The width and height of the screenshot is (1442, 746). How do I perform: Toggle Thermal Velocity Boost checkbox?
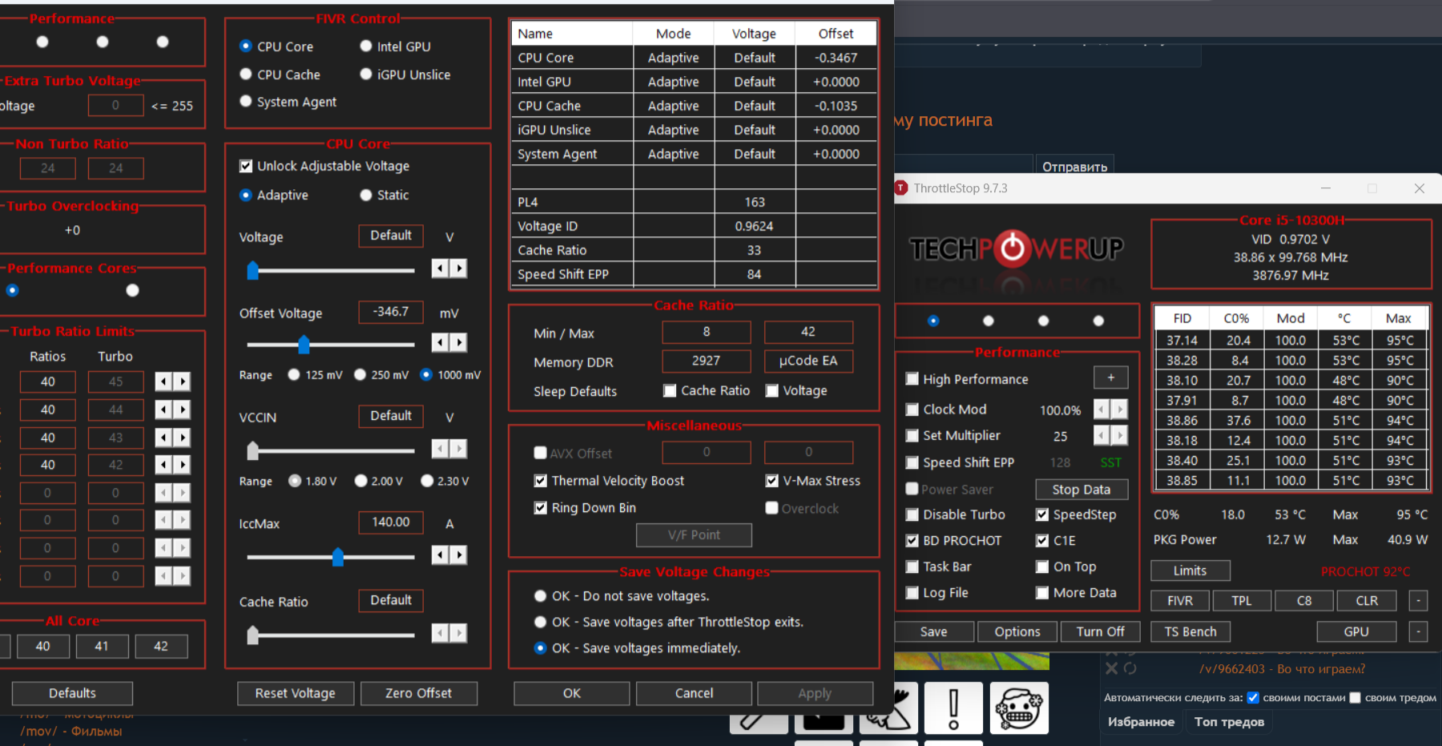pyautogui.click(x=541, y=481)
